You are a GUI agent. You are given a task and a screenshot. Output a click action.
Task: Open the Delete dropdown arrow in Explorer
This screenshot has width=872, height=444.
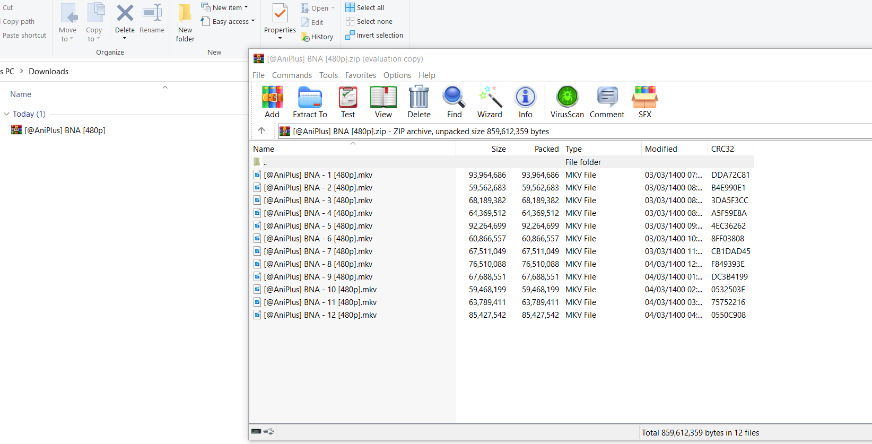tap(125, 38)
